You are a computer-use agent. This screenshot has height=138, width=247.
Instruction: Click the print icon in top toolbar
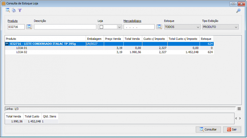pos(14,10)
